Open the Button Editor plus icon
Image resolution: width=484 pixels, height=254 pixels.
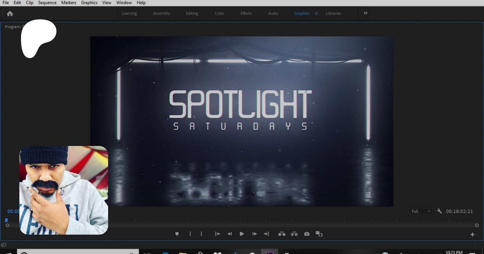click(472, 235)
